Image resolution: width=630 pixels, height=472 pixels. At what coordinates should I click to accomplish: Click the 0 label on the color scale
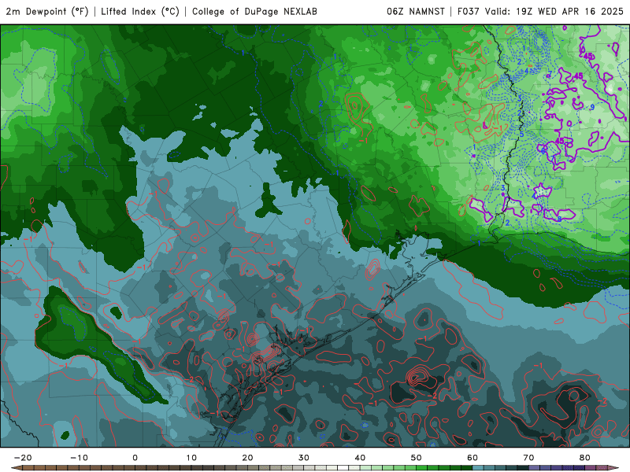pyautogui.click(x=135, y=458)
